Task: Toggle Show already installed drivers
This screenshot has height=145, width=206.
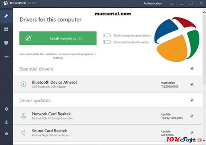Action: (107, 36)
